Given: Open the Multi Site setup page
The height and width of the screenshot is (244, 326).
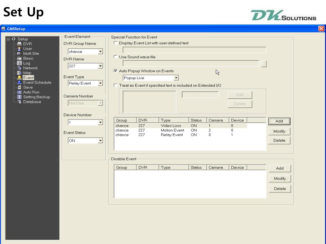Looking at the screenshot, I should coord(31,53).
